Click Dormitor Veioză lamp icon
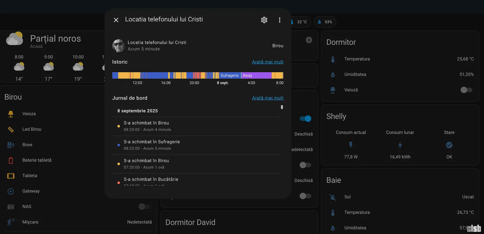The width and height of the screenshot is (484, 234). [x=333, y=90]
